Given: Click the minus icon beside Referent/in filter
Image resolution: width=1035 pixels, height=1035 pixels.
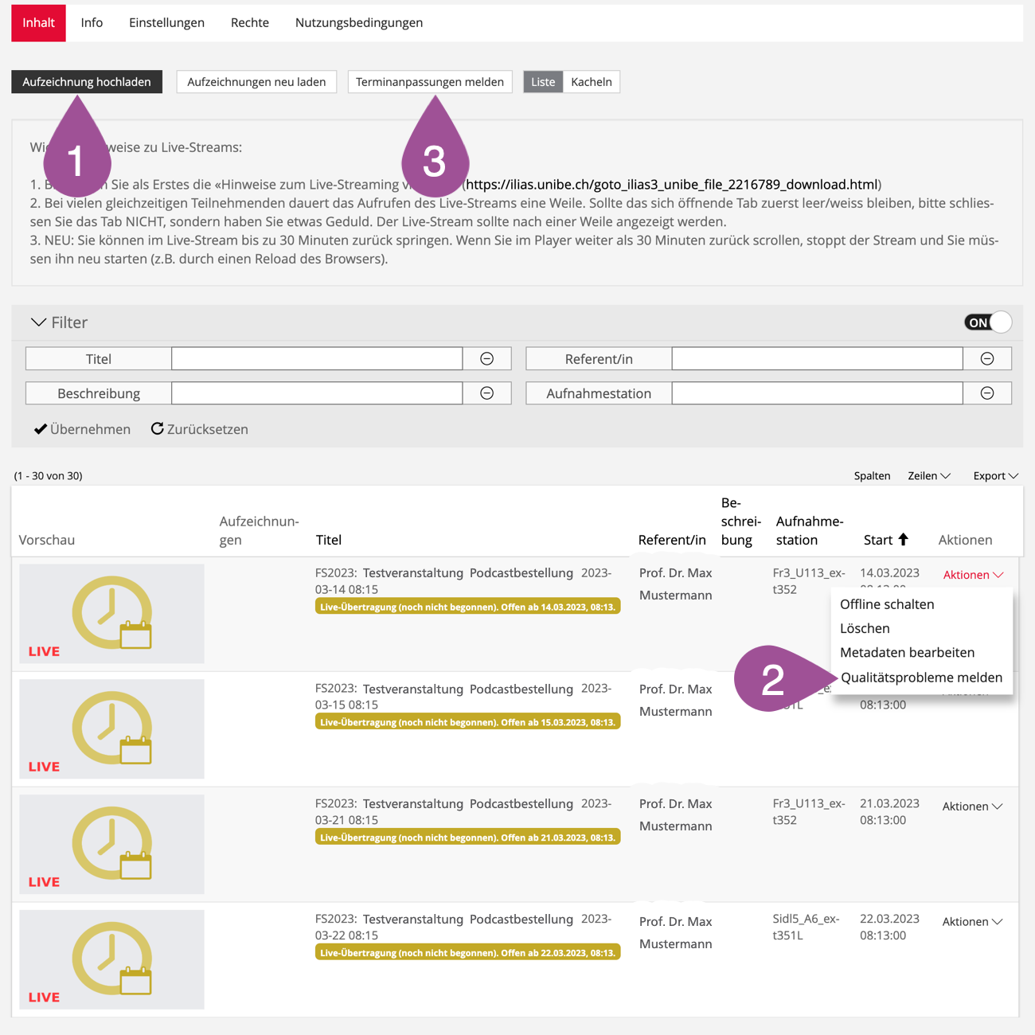Looking at the screenshot, I should coord(986,359).
